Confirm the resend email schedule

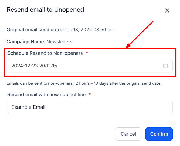pyautogui.click(x=159, y=134)
